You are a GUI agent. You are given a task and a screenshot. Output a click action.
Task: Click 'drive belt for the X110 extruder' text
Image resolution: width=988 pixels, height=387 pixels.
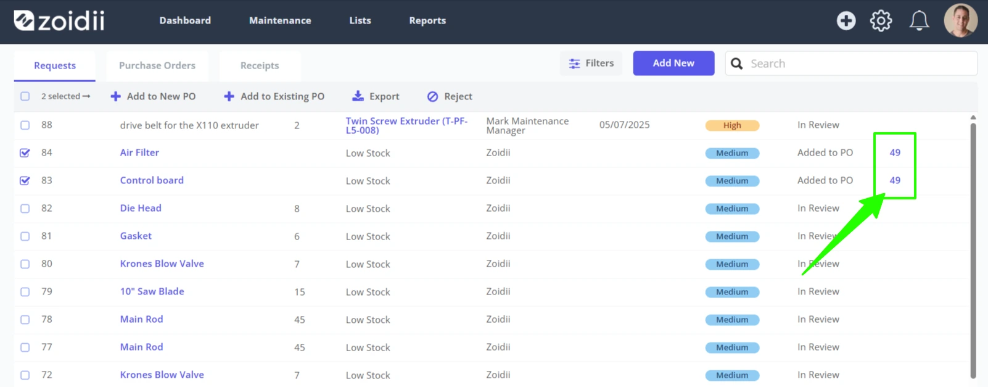189,125
